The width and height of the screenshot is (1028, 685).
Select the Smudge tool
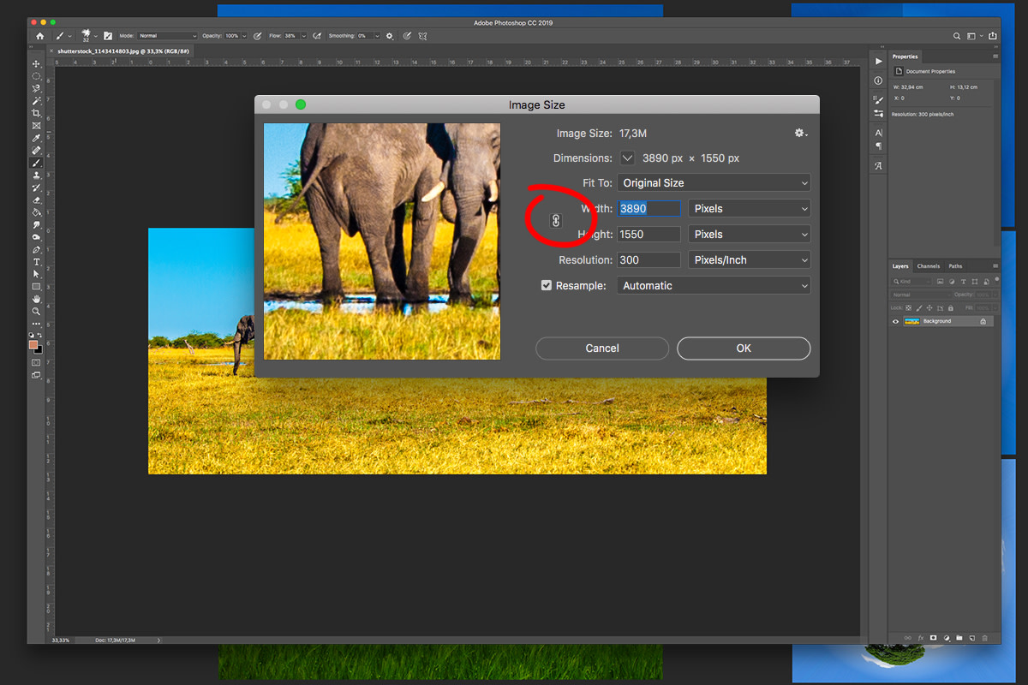(36, 224)
